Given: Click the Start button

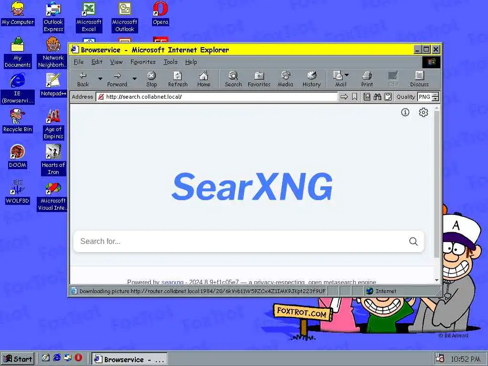Looking at the screenshot, I should coord(18,359).
